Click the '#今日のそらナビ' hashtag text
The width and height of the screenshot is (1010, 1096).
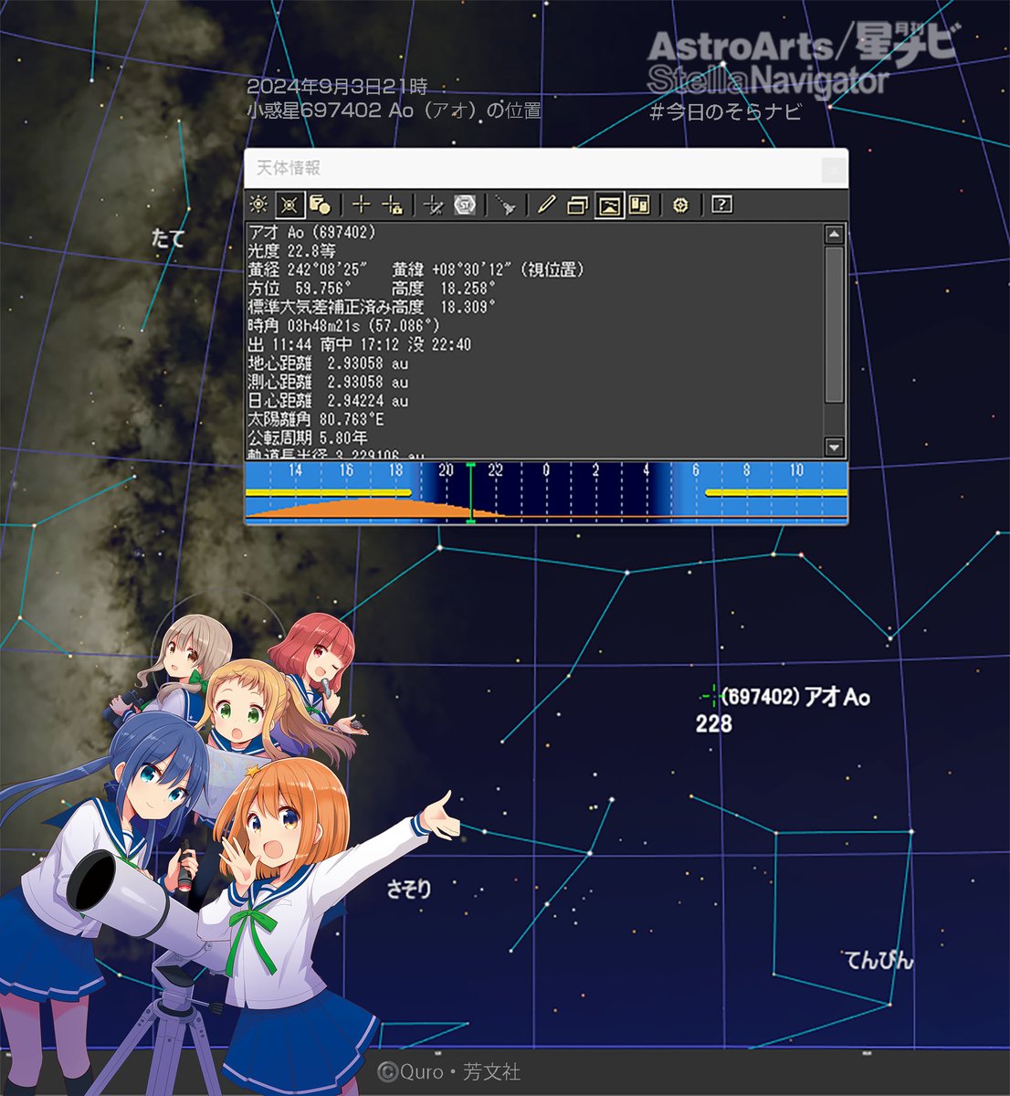[x=725, y=111]
